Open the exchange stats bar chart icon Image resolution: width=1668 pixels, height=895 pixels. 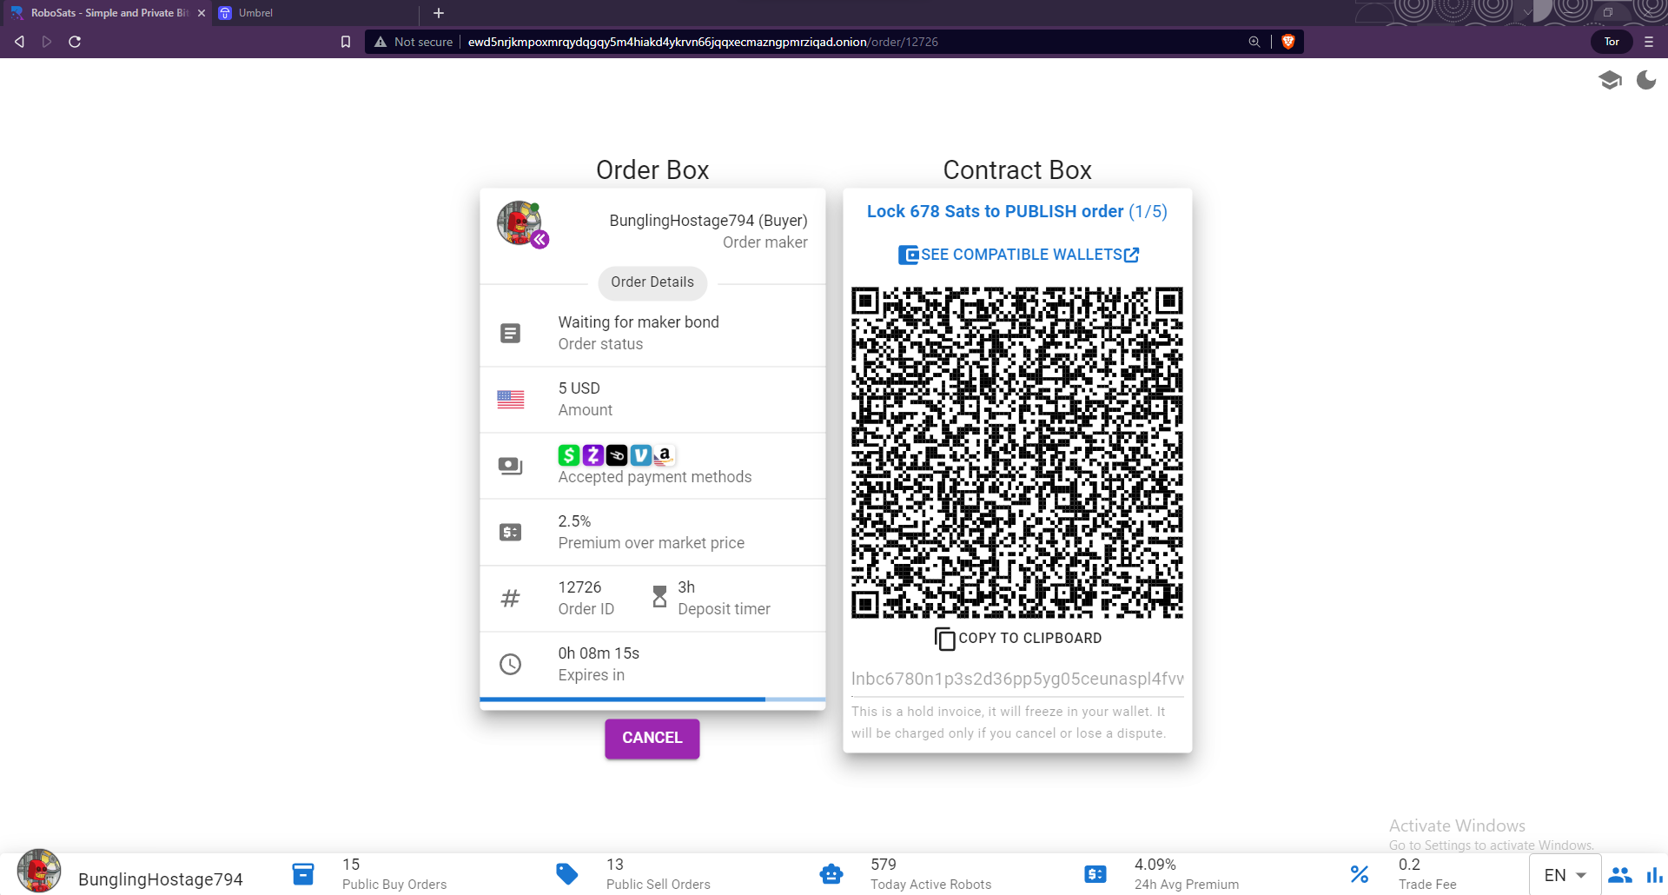[x=1654, y=875]
